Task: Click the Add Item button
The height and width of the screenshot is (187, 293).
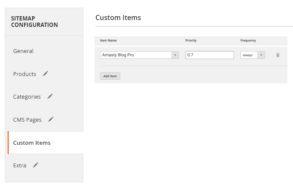Action: [110, 76]
